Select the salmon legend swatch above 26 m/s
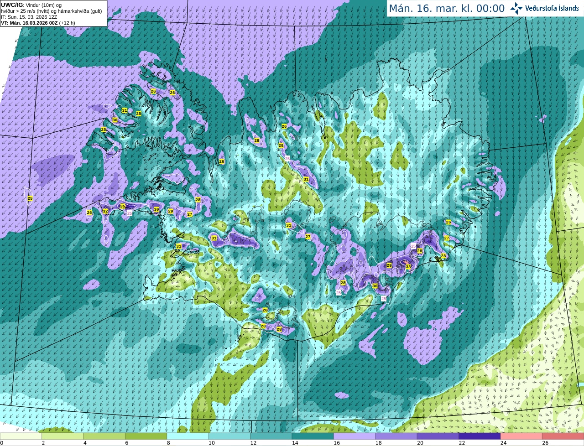584x446 pixels. 563,436
